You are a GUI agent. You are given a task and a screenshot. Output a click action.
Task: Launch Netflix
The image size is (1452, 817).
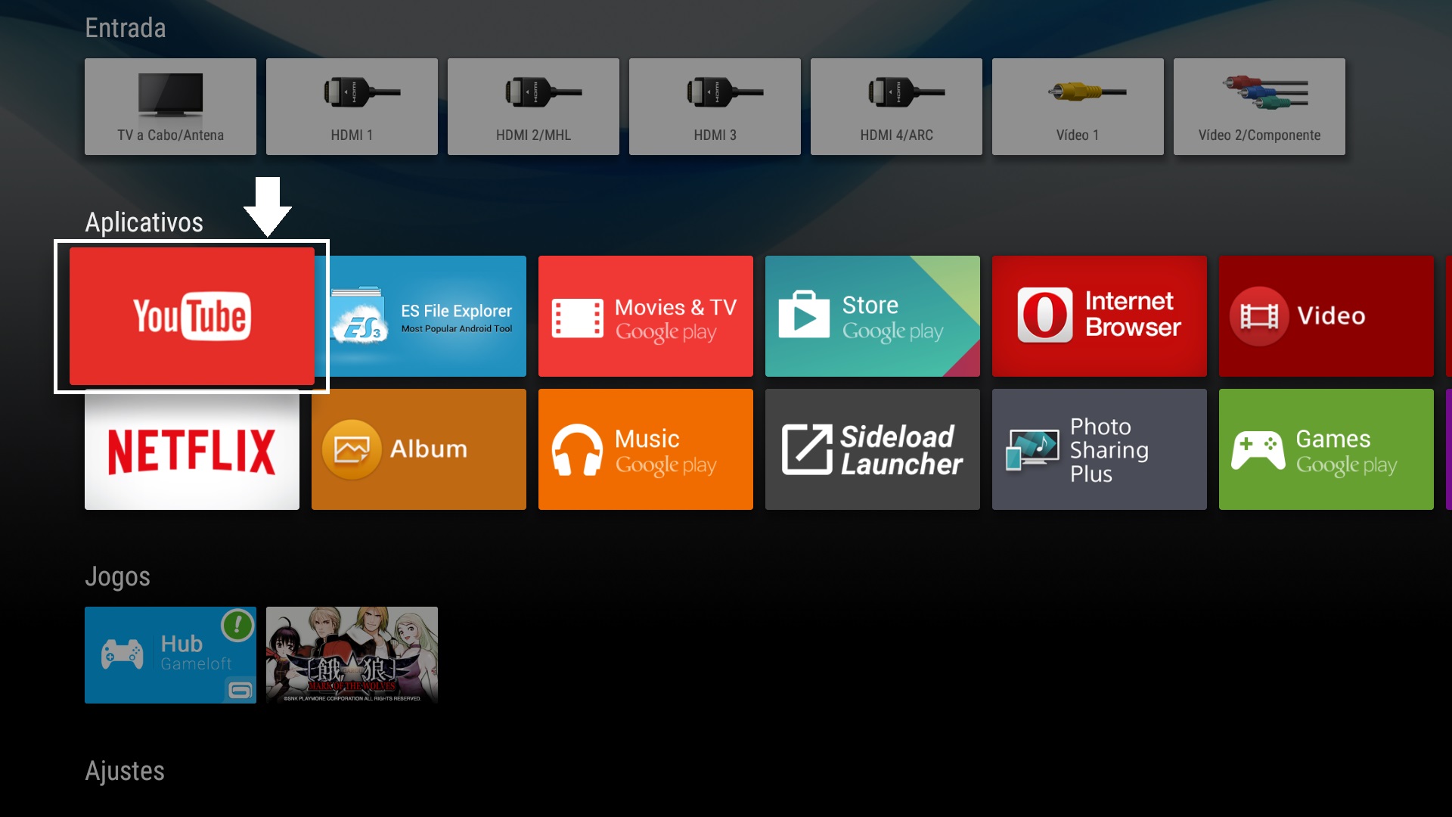[192, 451]
